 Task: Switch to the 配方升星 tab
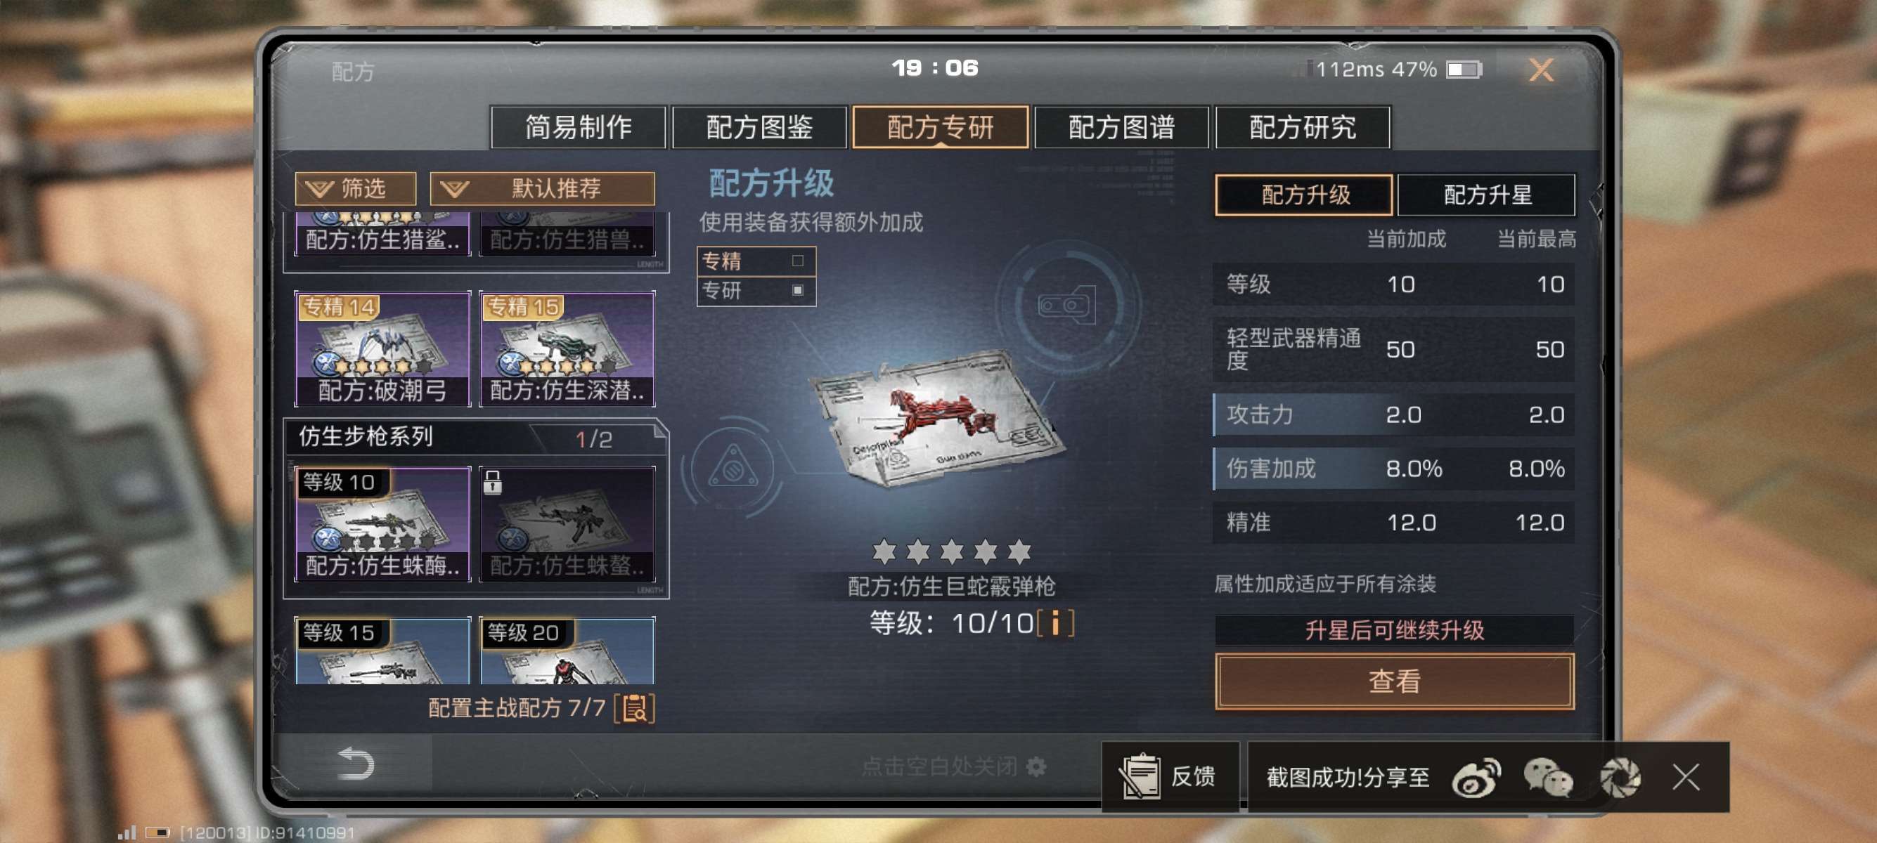coord(1486,195)
